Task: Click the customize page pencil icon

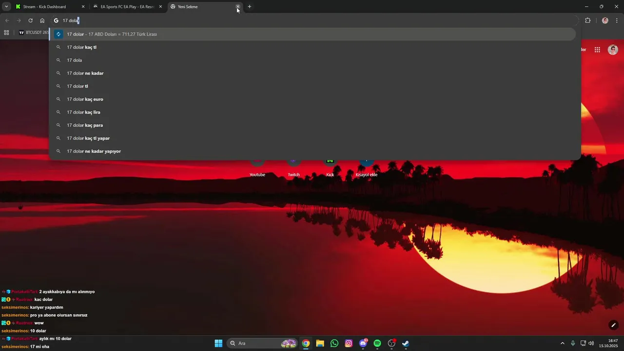Action: 613,325
